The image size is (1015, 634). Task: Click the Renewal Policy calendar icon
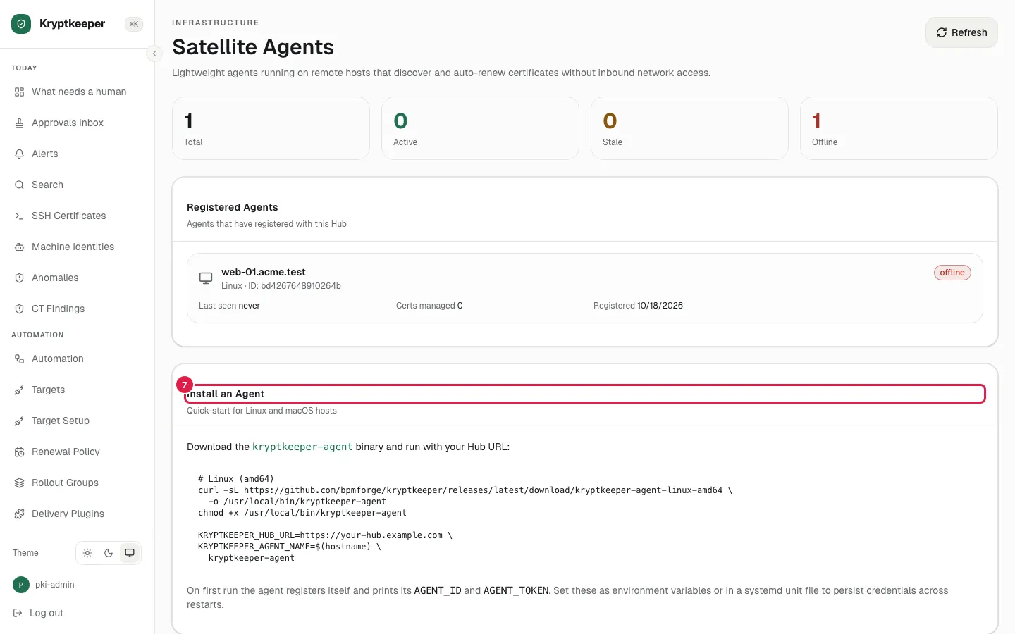tap(19, 452)
